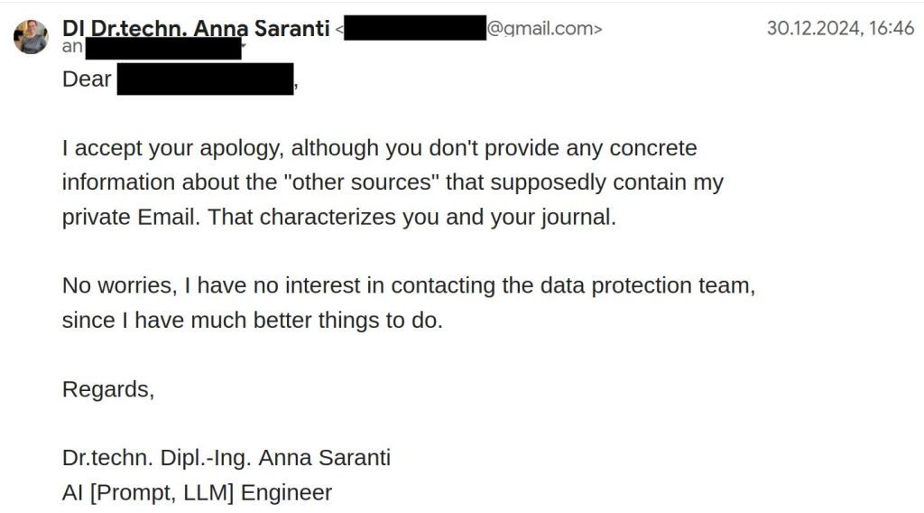Click the sender's @gmail.com email address
Screen dimensions: 924x513
[x=542, y=29]
